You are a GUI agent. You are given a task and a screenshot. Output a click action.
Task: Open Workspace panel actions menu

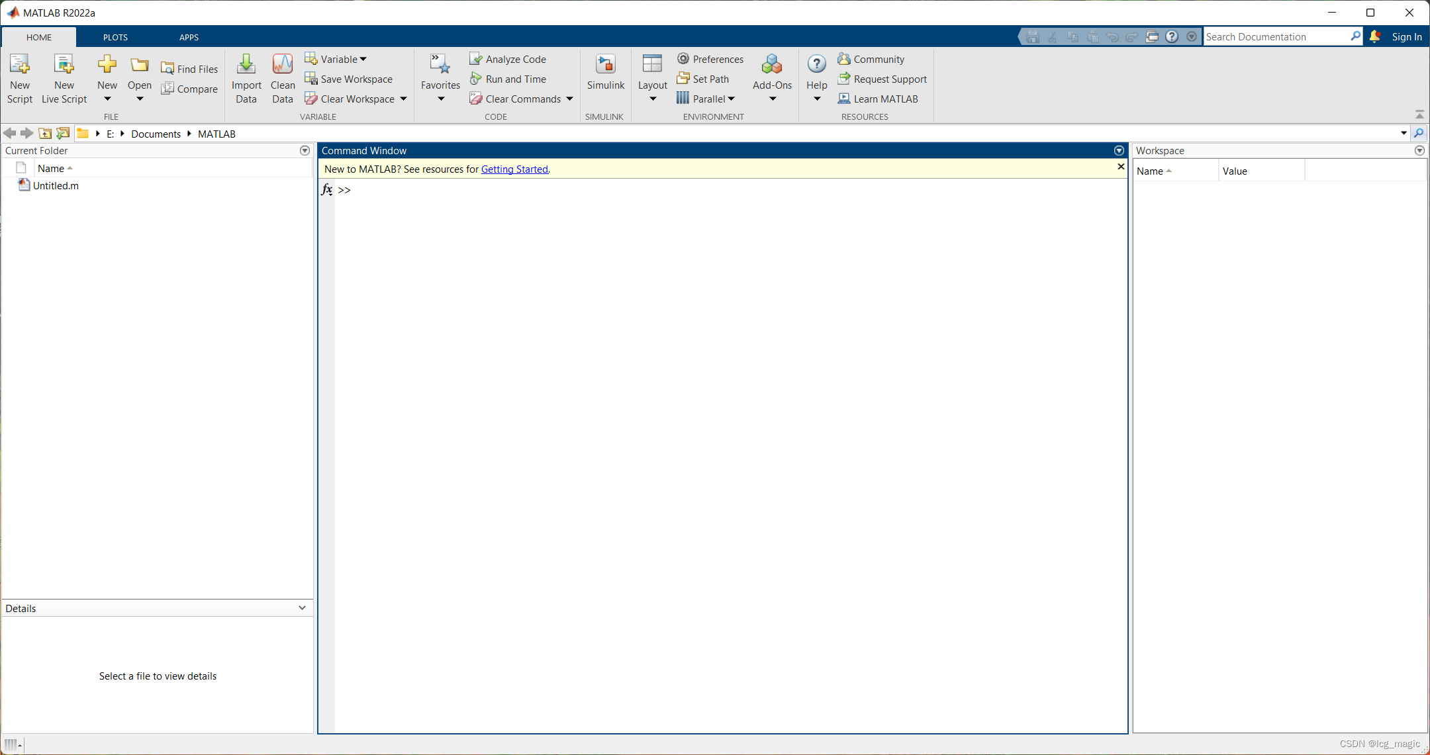click(x=1419, y=150)
